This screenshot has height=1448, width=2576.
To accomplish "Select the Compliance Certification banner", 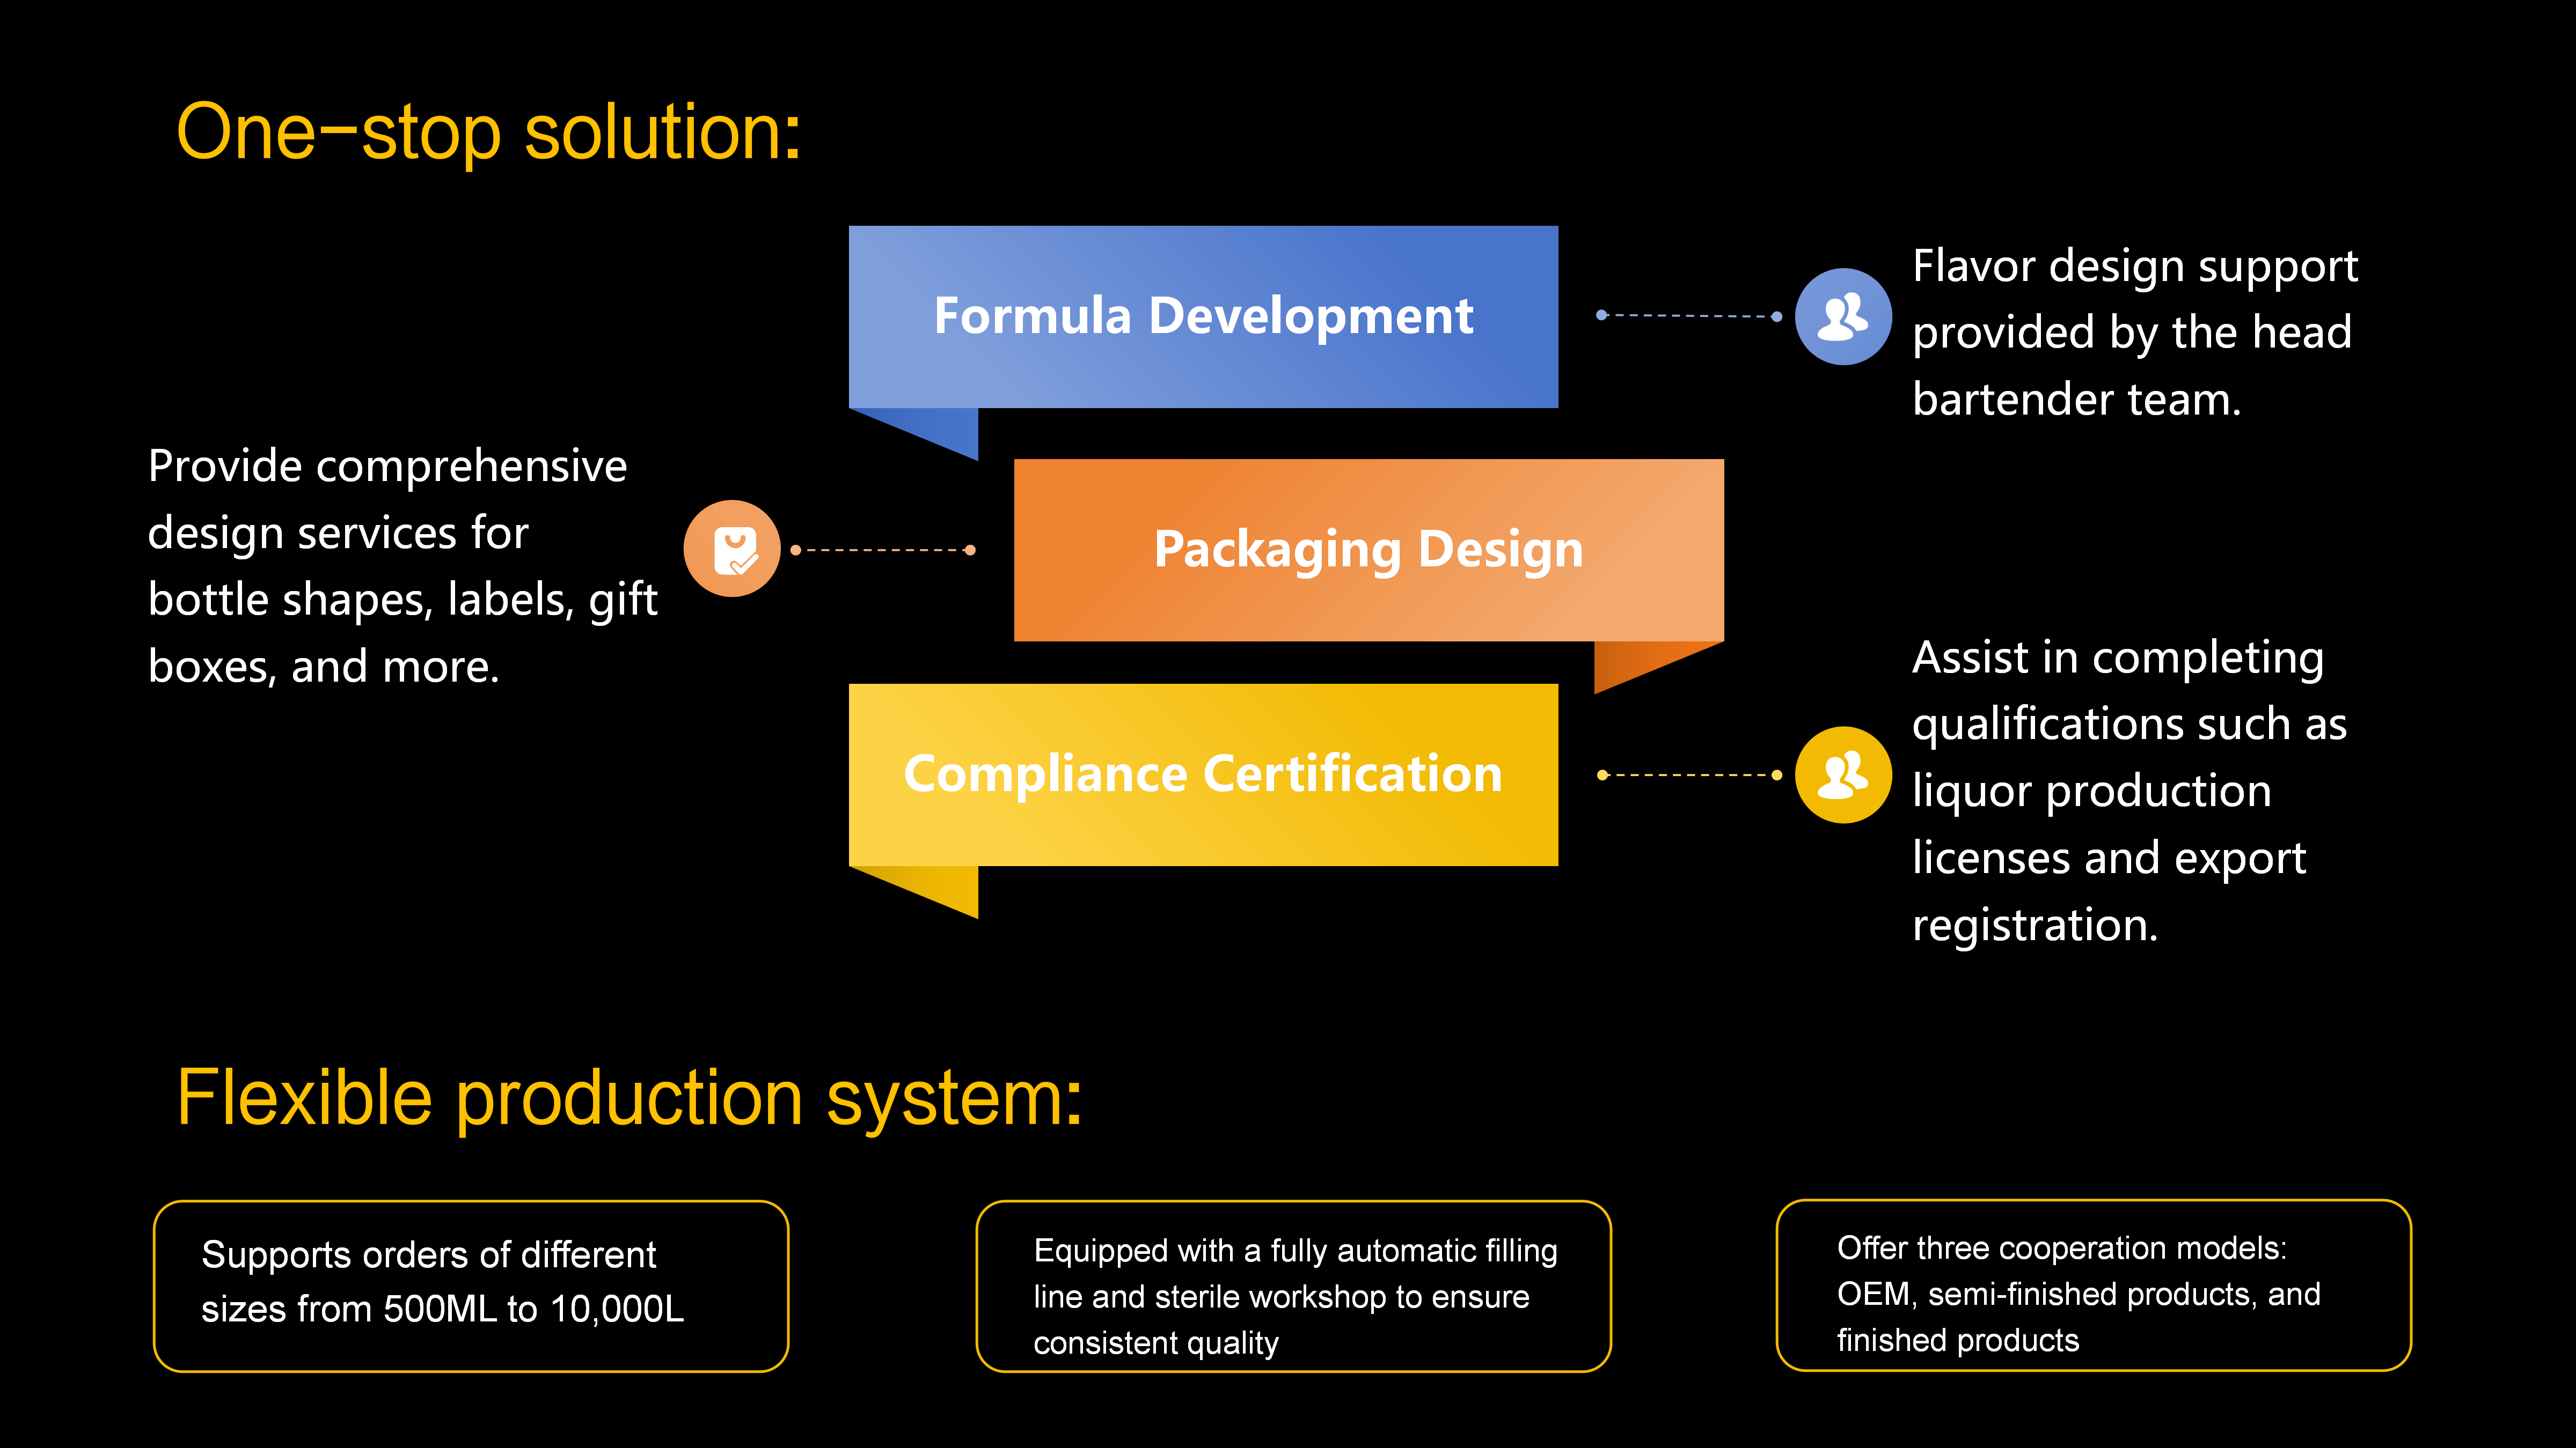I will tap(1203, 774).
